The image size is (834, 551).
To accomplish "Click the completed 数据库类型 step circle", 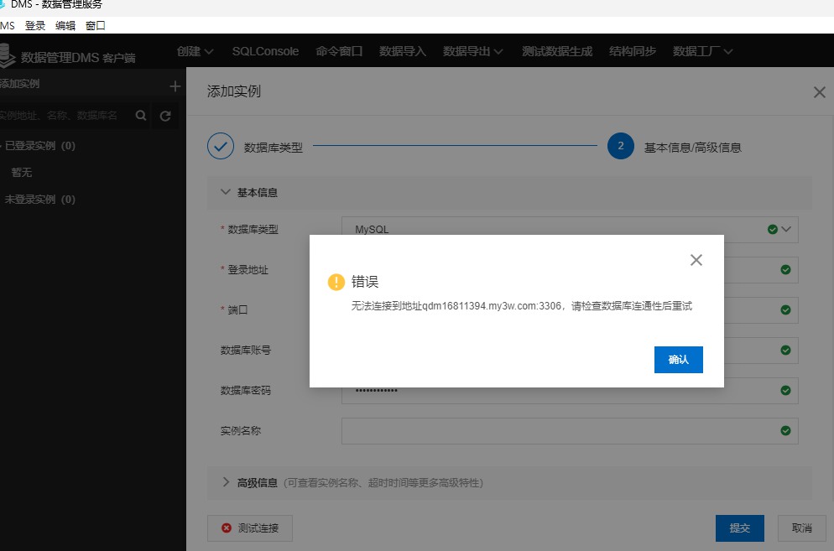I will click(x=221, y=146).
